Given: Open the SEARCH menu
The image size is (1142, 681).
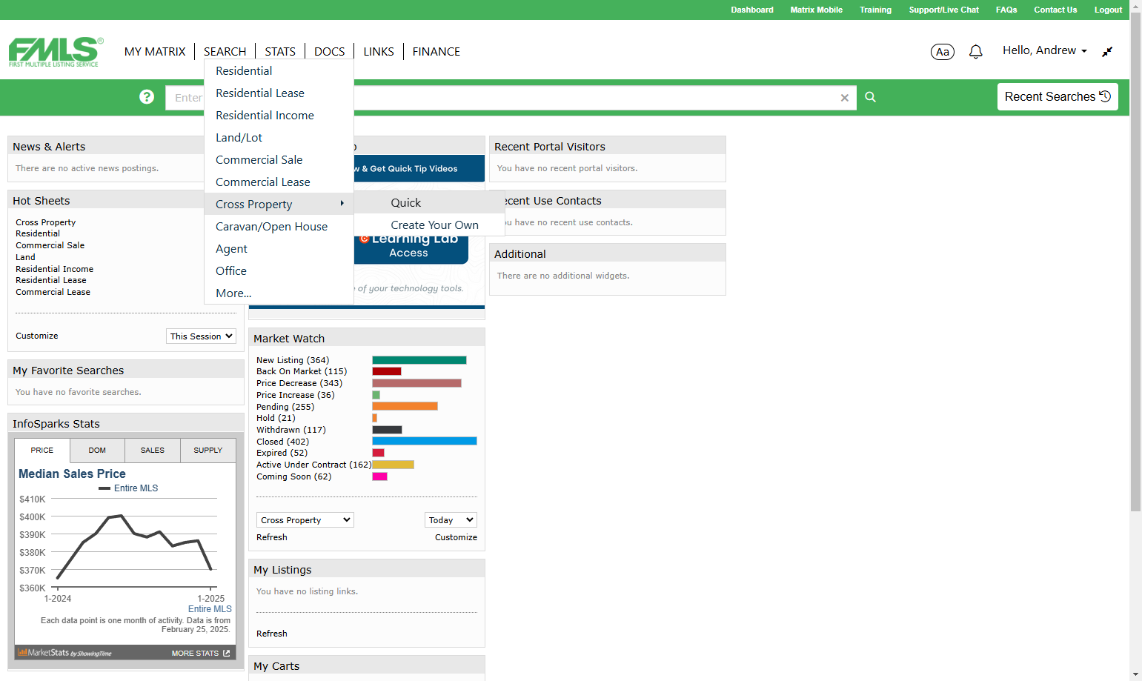Looking at the screenshot, I should [225, 52].
